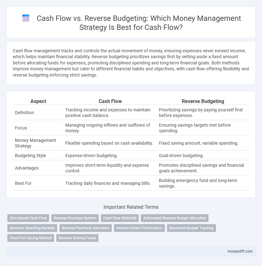Select the 'Advantages' row label
This screenshot has width=262, height=266.
point(27,168)
